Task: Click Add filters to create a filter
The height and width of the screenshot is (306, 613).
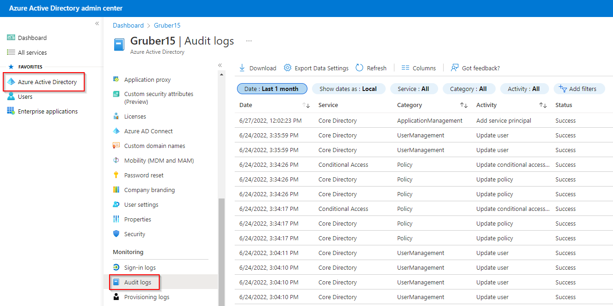Action: click(579, 89)
